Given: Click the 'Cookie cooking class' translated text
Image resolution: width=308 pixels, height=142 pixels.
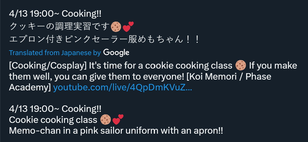Looking at the screenshot, I should pyautogui.click(x=53, y=120).
